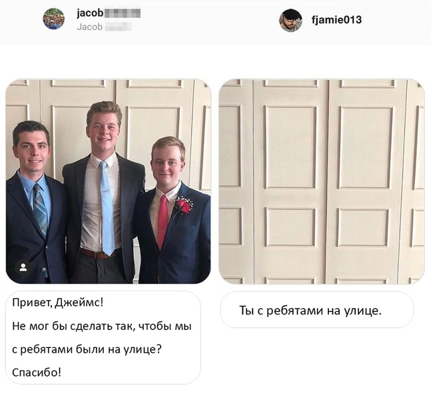
Task: Open the photo of three men in suits
Action: click(108, 181)
